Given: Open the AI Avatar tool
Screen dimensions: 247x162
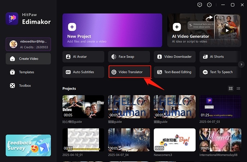Looking at the screenshot, I should (83, 57).
